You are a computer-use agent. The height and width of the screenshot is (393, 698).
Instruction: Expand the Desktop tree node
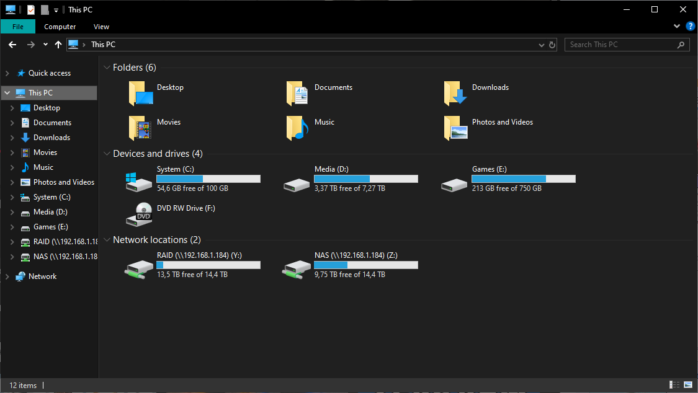click(x=12, y=108)
